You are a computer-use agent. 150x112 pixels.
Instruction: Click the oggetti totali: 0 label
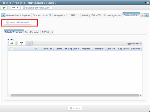coord(134,44)
